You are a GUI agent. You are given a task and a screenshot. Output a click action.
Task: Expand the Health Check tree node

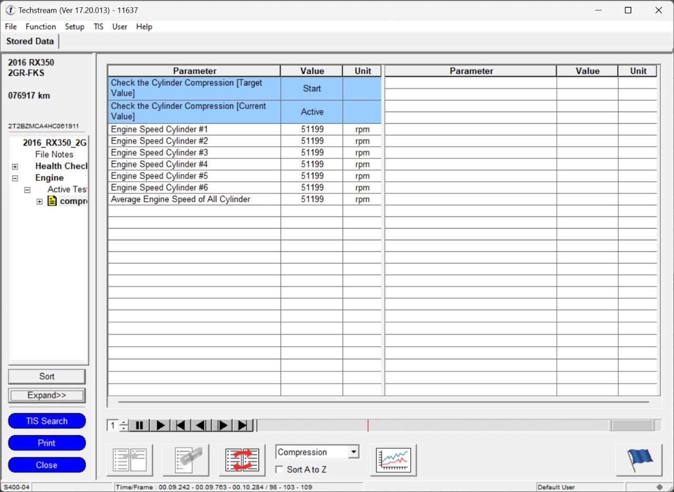(15, 166)
